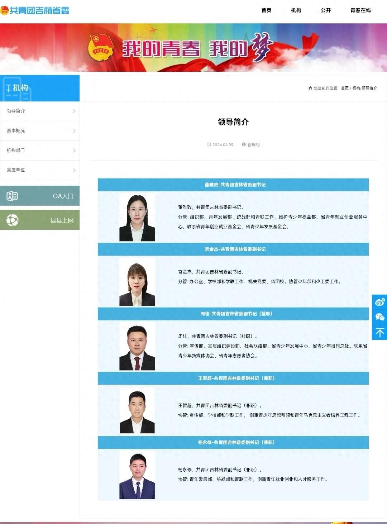Go to 公开 in the top navigation

point(326,10)
